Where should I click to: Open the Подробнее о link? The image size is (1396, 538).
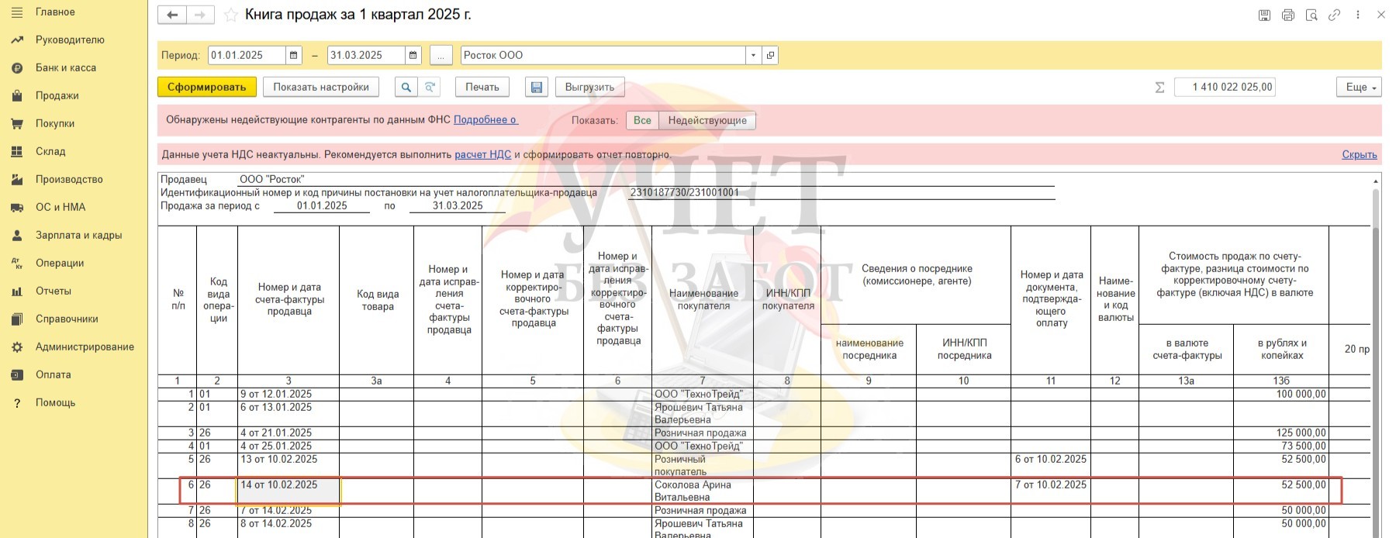coord(485,119)
